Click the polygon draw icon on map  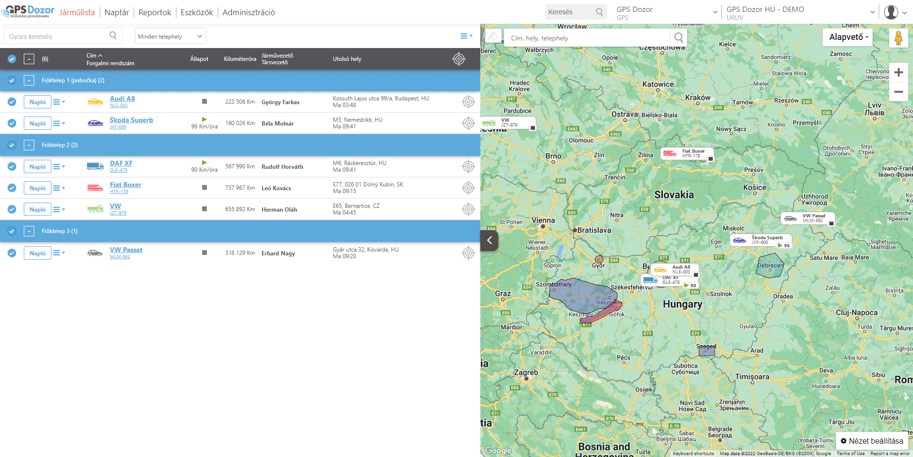coord(493,37)
